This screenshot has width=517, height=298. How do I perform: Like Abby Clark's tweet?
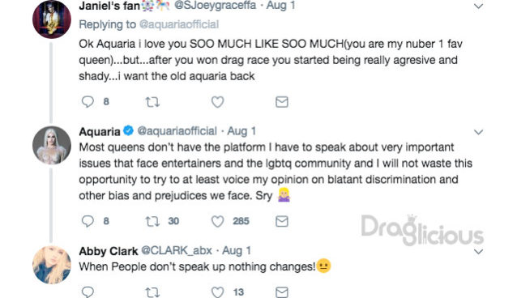[218, 292]
